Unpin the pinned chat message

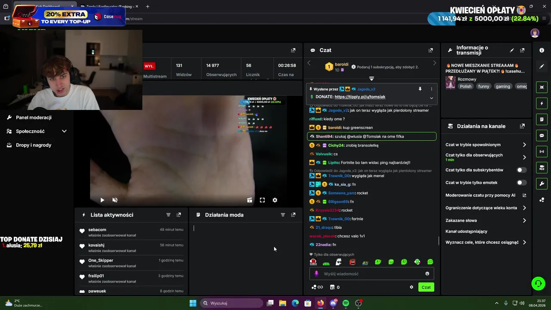pos(420,89)
